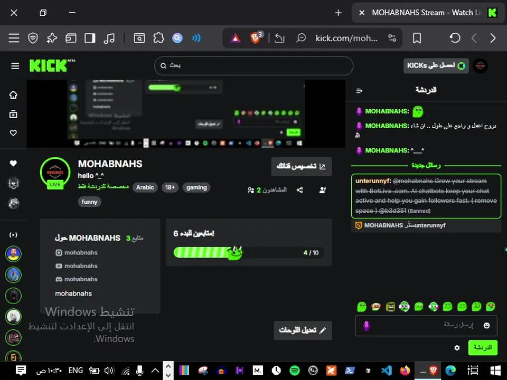This screenshot has width=507, height=380.
Task: Select the Arabic tag
Action: tap(145, 187)
